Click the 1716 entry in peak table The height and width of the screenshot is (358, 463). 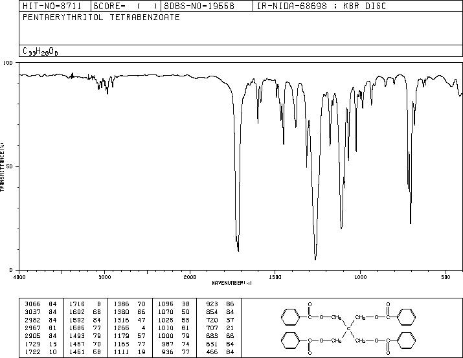click(77, 304)
